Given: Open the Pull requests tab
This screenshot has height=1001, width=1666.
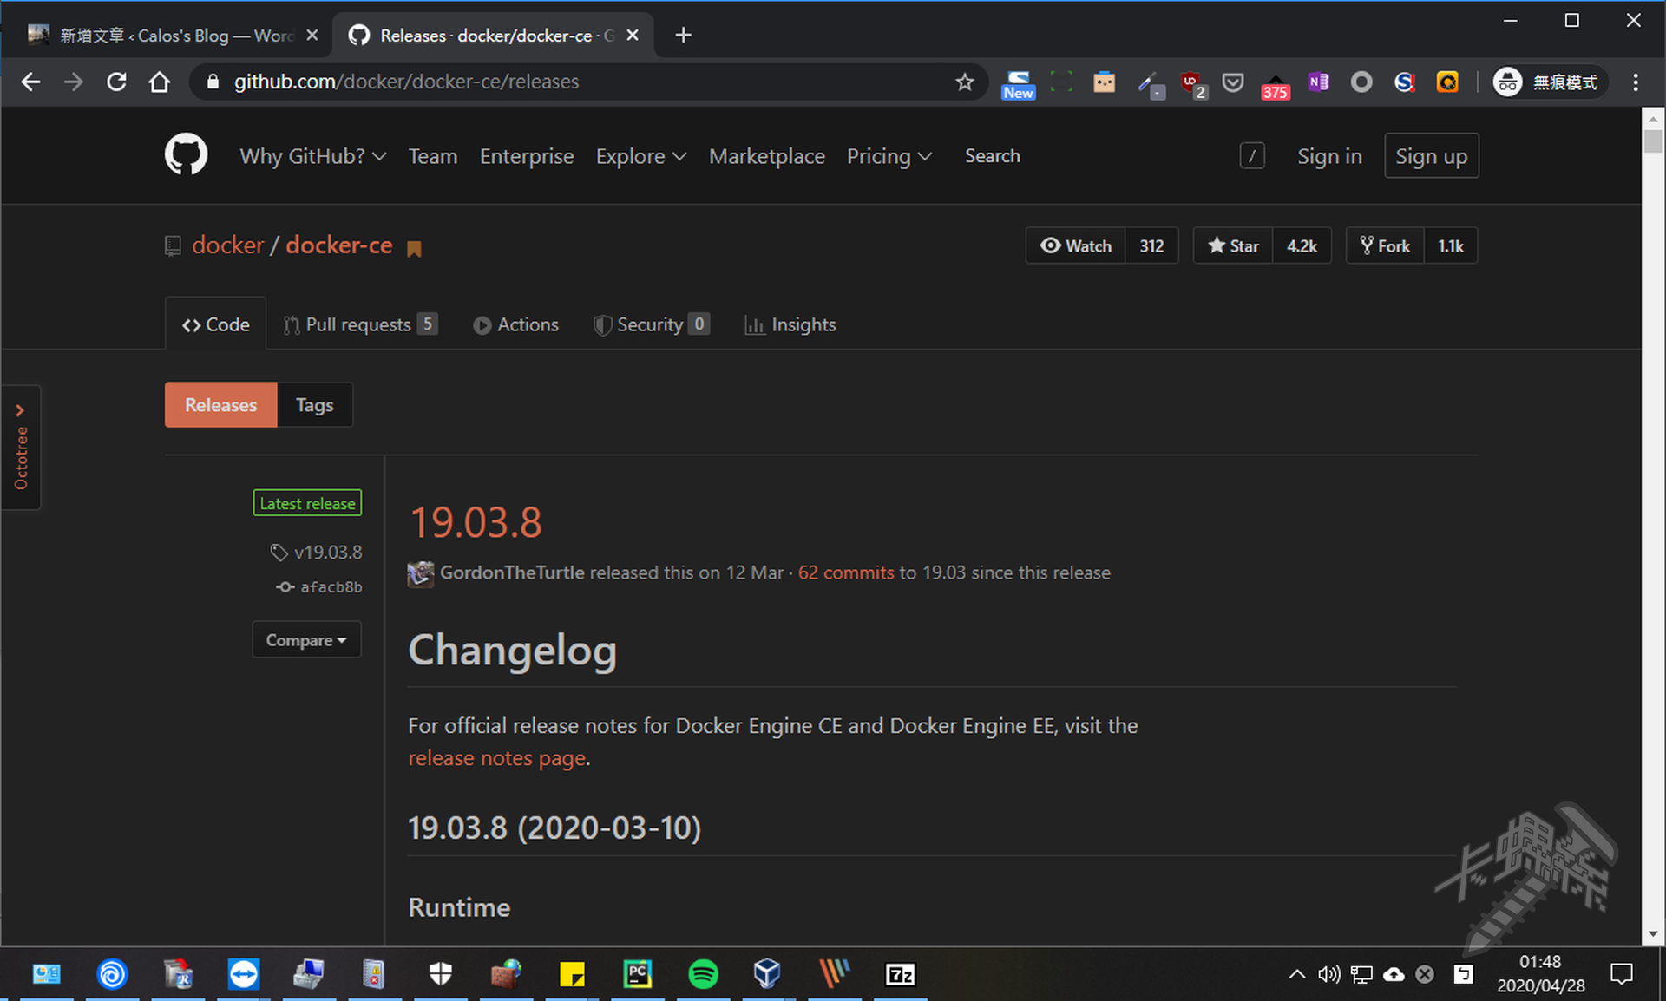Looking at the screenshot, I should pyautogui.click(x=358, y=324).
